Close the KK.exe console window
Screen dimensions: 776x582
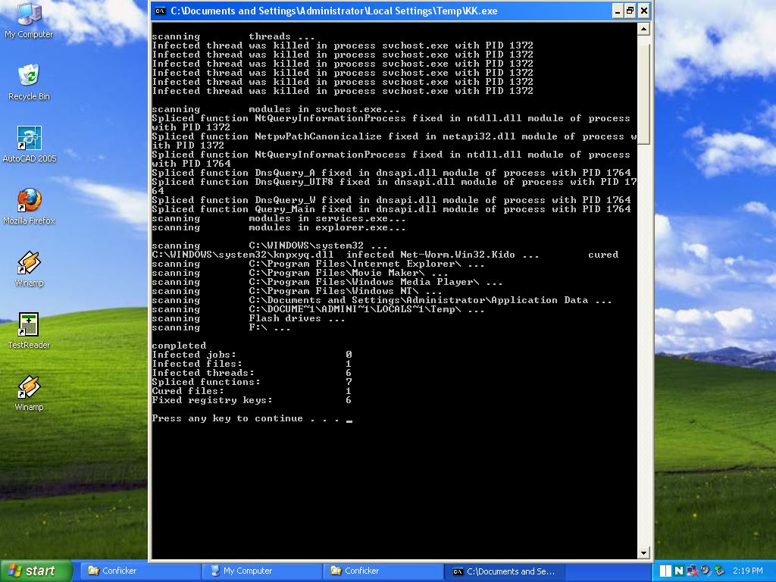(x=643, y=11)
